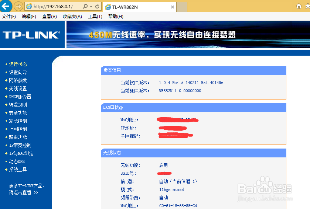
Task: Open 文件(F) menu
Action: coord(9,17)
